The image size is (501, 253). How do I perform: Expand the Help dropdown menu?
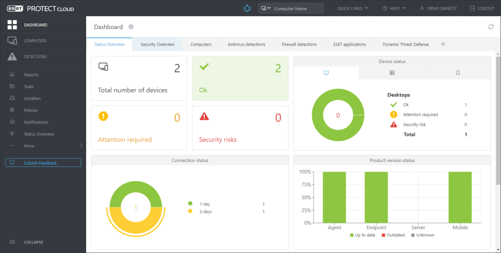coord(394,8)
